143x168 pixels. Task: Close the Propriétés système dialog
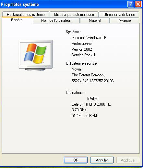point(138,4)
